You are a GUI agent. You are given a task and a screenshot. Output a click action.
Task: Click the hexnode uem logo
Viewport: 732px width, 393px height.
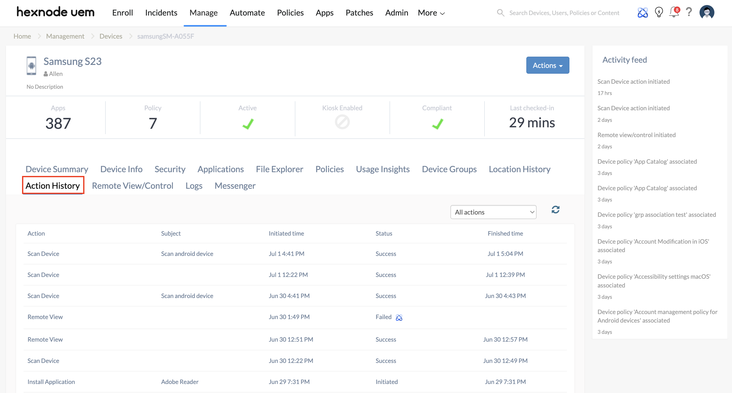point(56,12)
